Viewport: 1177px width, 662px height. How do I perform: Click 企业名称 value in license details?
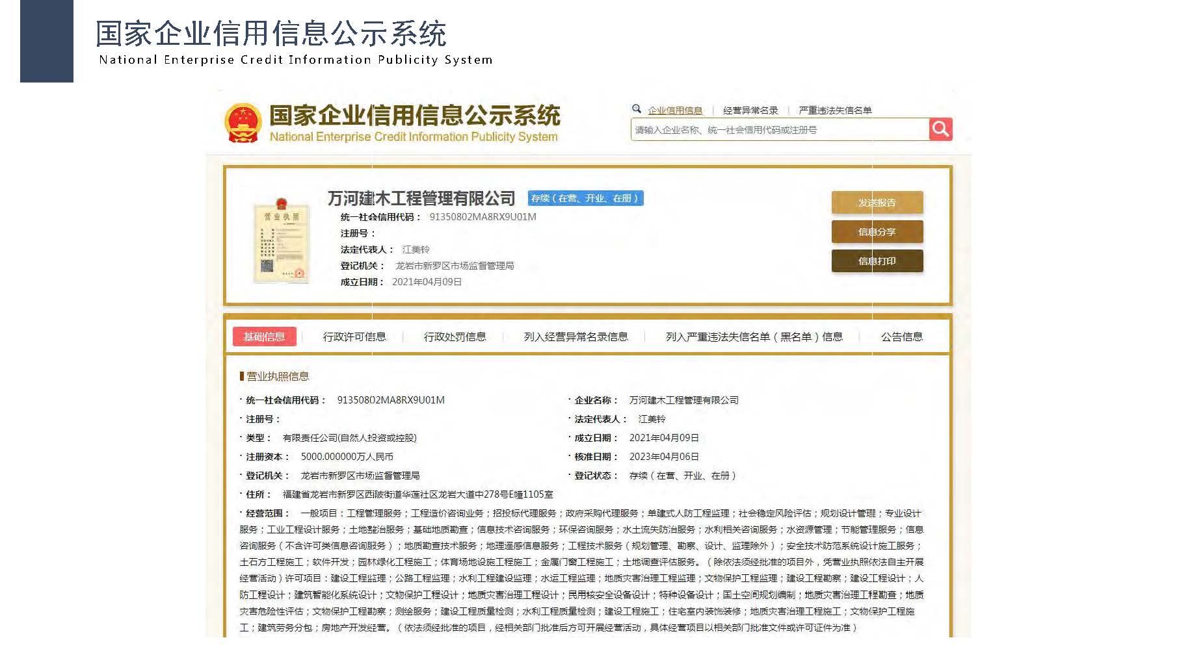click(x=684, y=400)
